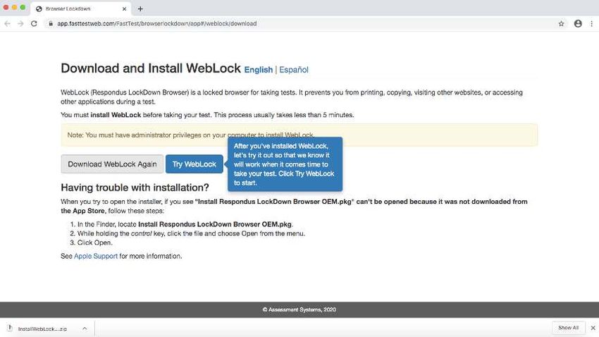
Task: Click the green maximize window button
Action: click(x=23, y=8)
